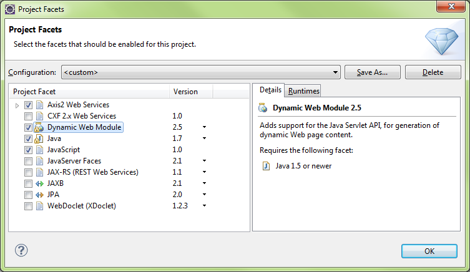Click the Java facet icon
The width and height of the screenshot is (470, 272).
pyautogui.click(x=40, y=138)
